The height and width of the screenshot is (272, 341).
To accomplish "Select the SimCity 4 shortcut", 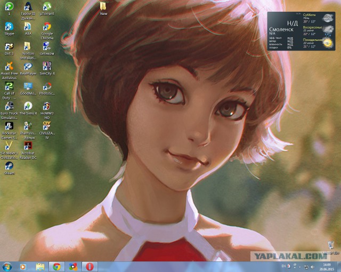I will click(47, 69).
